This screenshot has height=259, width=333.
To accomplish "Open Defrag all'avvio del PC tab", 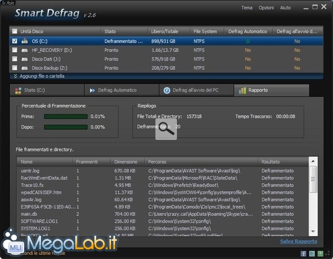I will (x=196, y=90).
